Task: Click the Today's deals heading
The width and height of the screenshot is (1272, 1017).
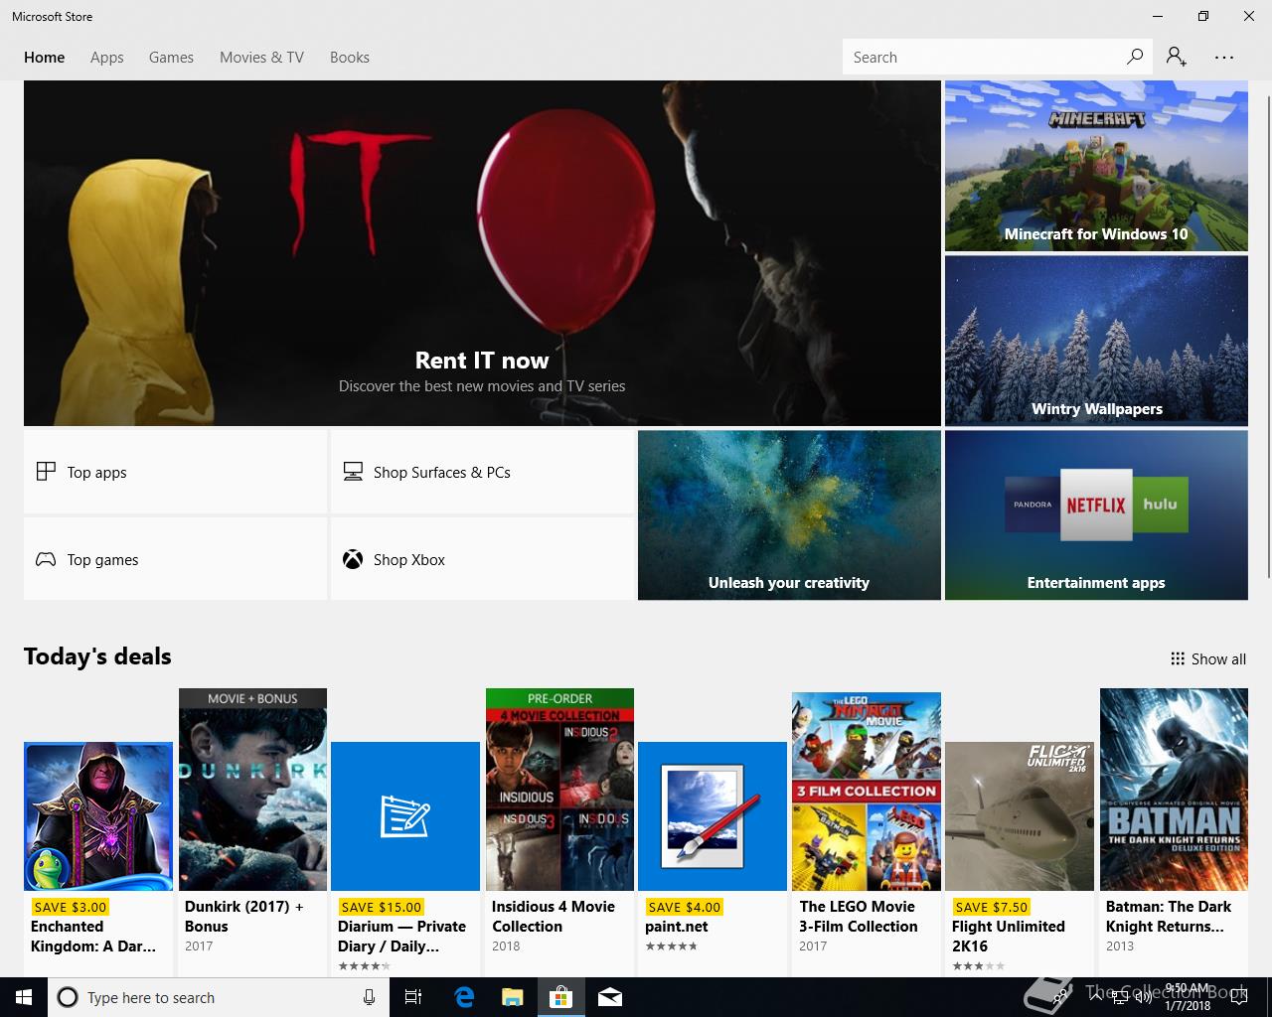Action: (97, 656)
